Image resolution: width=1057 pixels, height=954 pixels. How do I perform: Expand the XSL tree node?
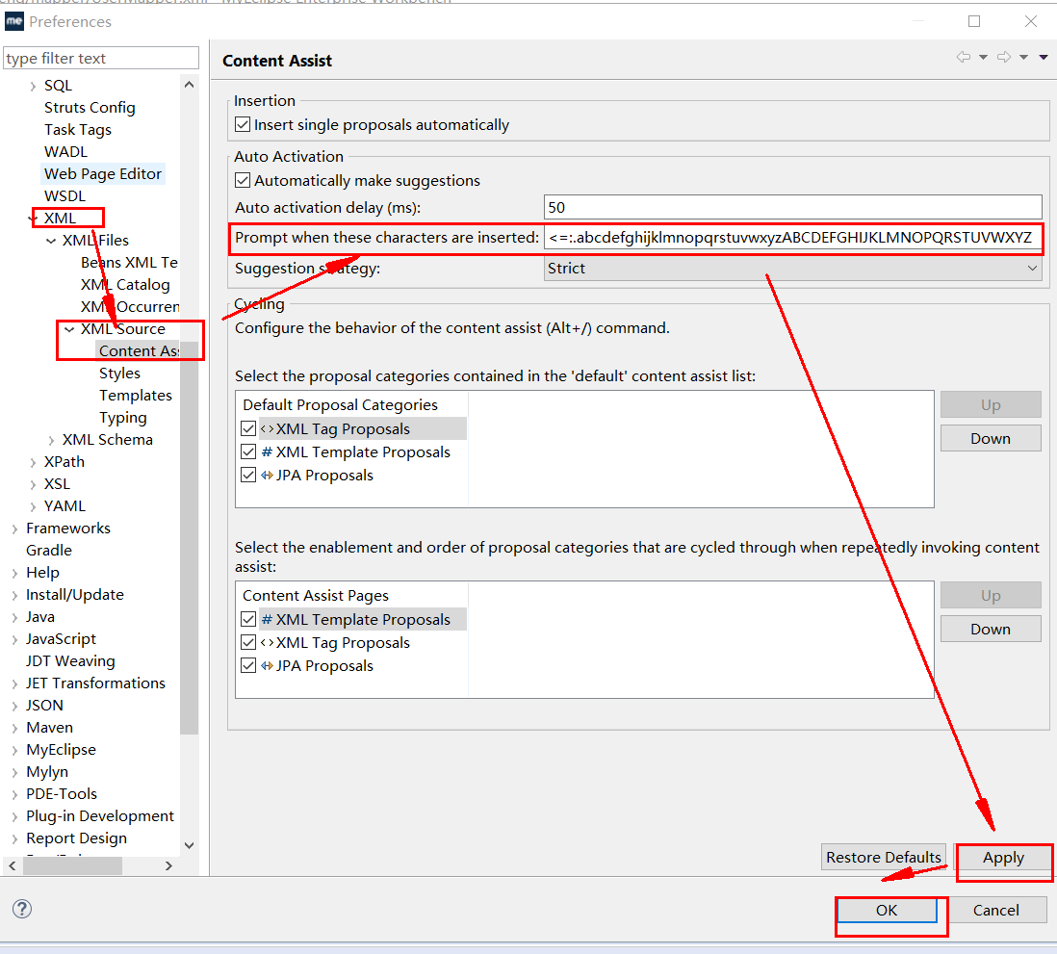[x=33, y=485]
